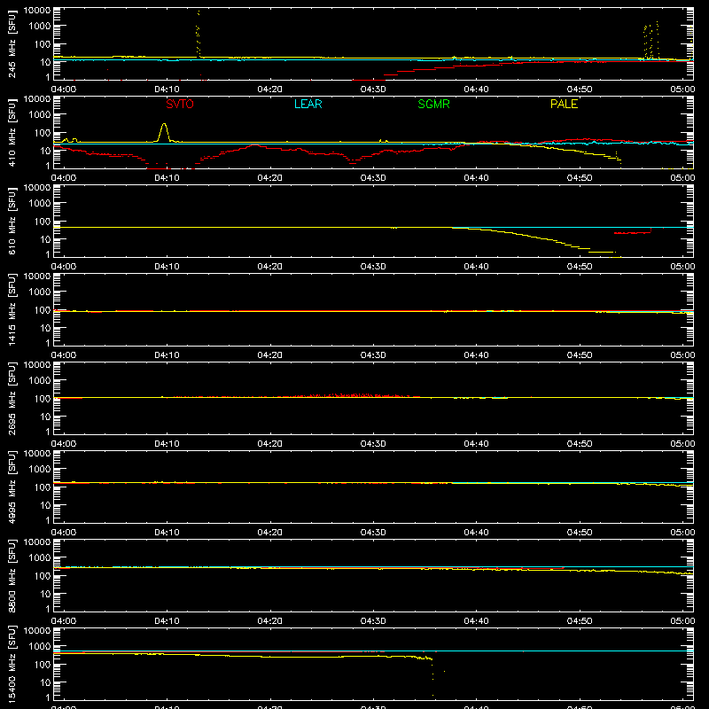This screenshot has width=709, height=709.
Task: Click the short red segment in the 610 MHz plot
Action: tap(632, 233)
